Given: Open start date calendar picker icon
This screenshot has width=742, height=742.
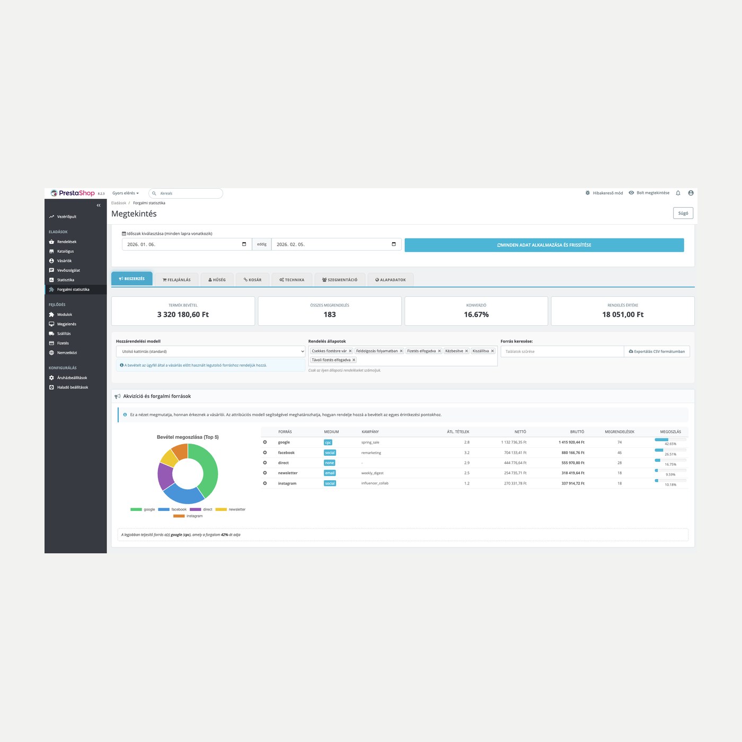Looking at the screenshot, I should (244, 244).
